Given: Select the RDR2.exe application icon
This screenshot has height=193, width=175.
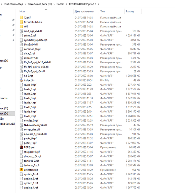Looking at the screenshot, I should pyautogui.click(x=21, y=147).
